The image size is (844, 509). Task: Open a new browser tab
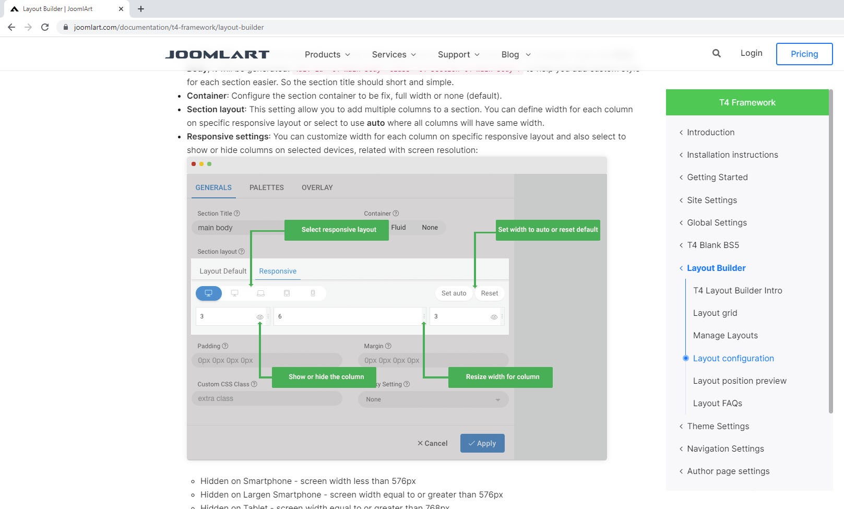point(141,9)
